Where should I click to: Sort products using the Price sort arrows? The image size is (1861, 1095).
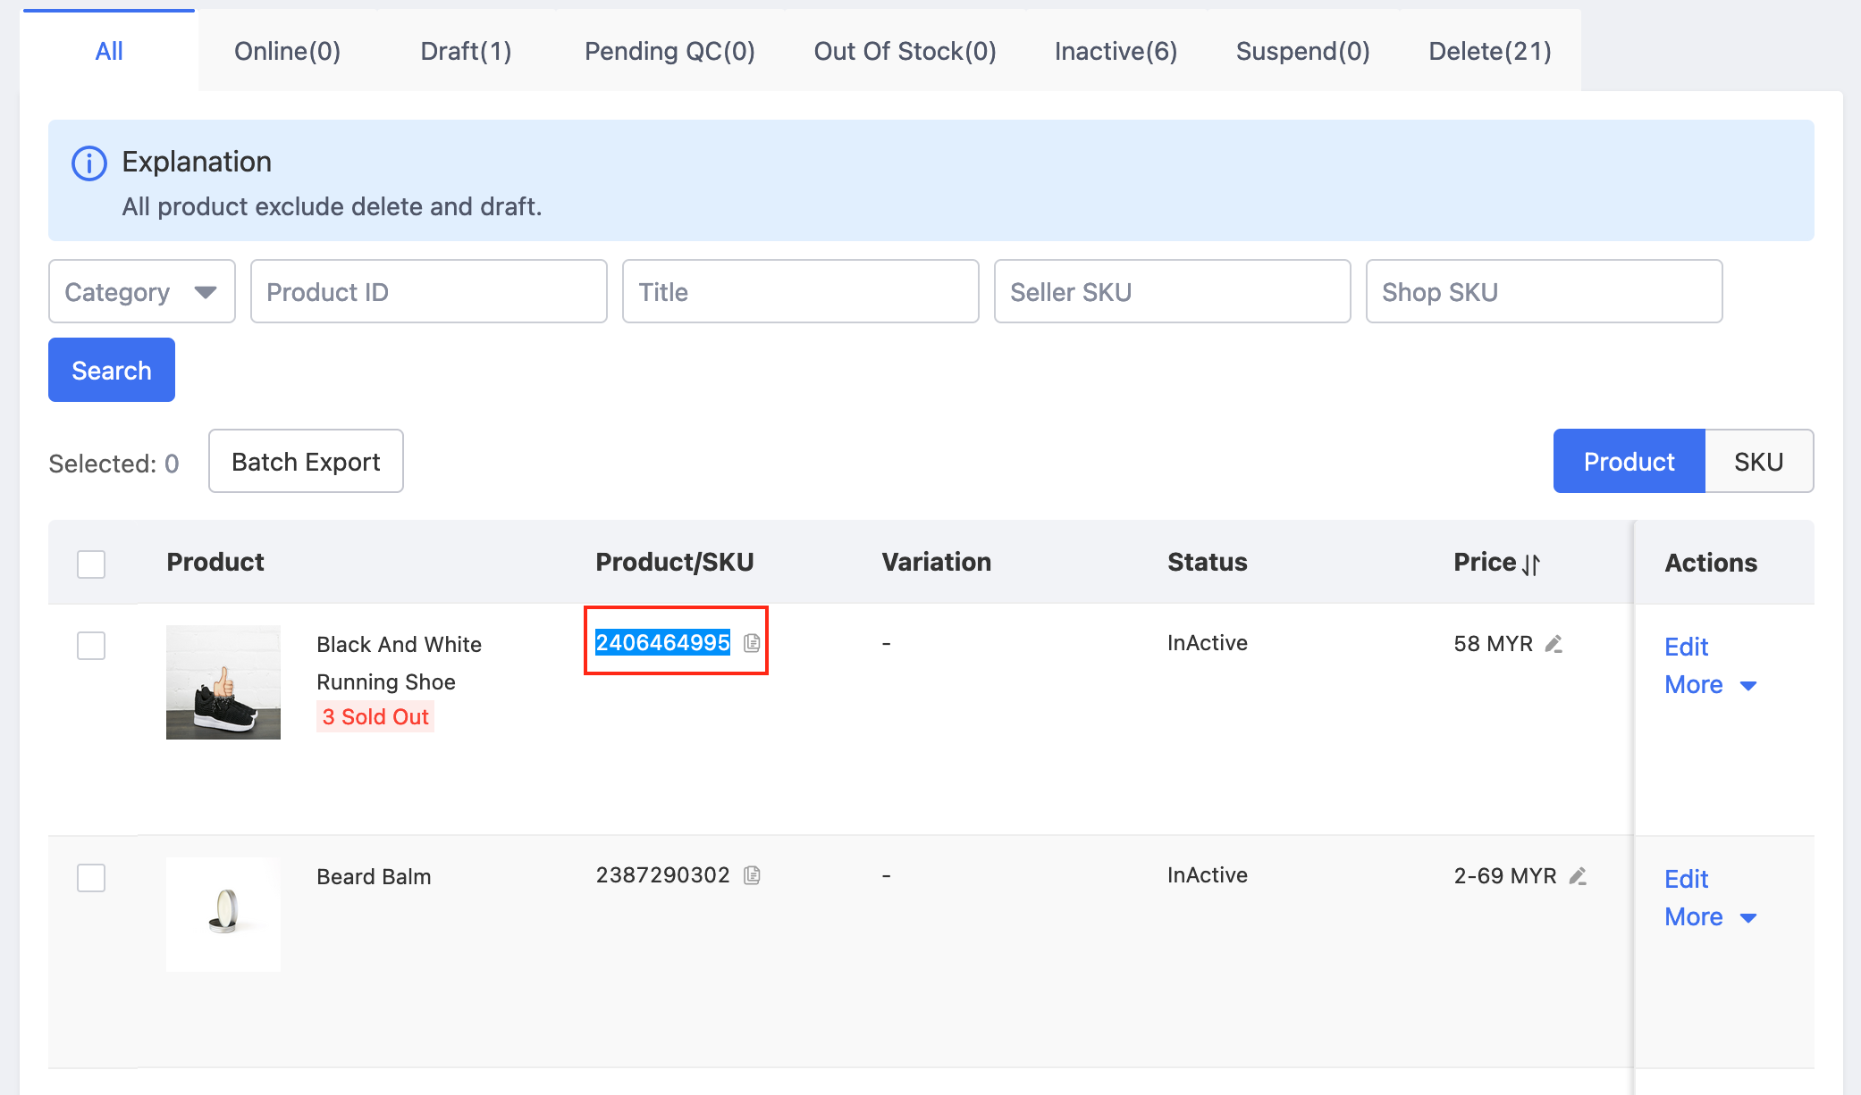tap(1530, 564)
